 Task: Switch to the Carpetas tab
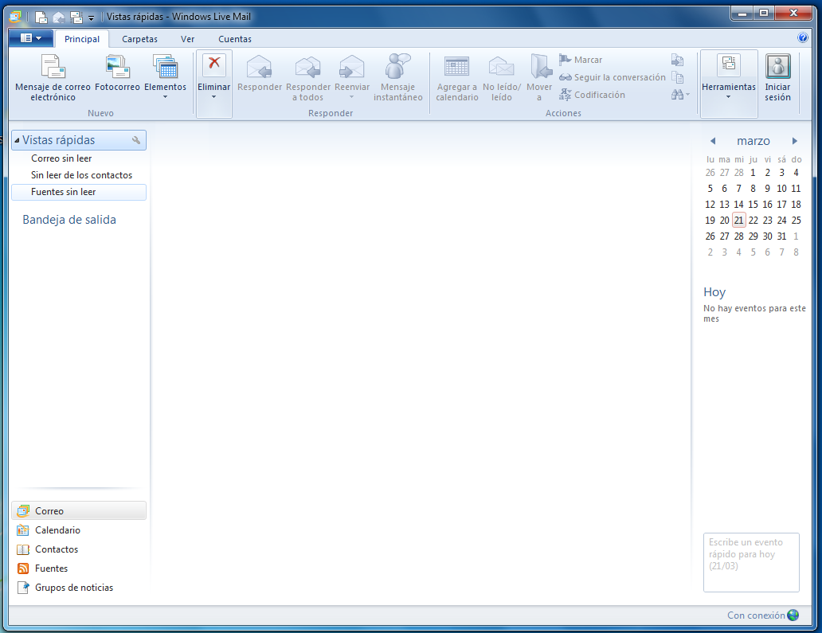point(139,39)
